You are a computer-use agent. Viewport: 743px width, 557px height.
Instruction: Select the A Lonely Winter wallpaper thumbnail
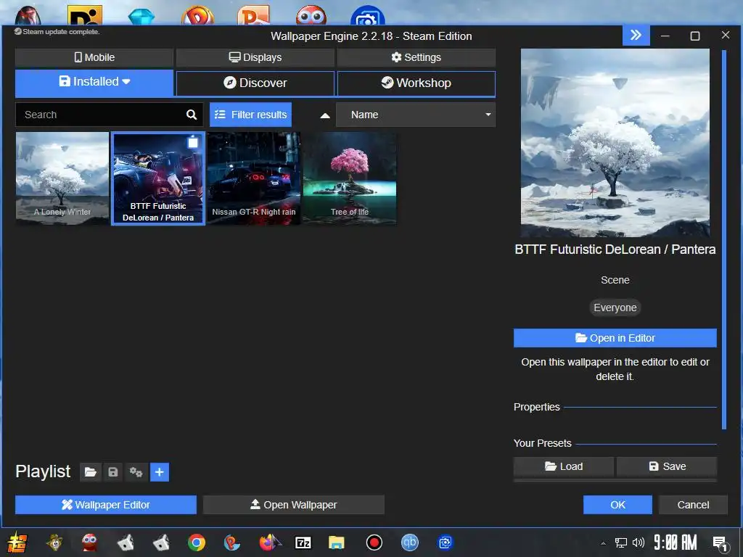coord(62,178)
